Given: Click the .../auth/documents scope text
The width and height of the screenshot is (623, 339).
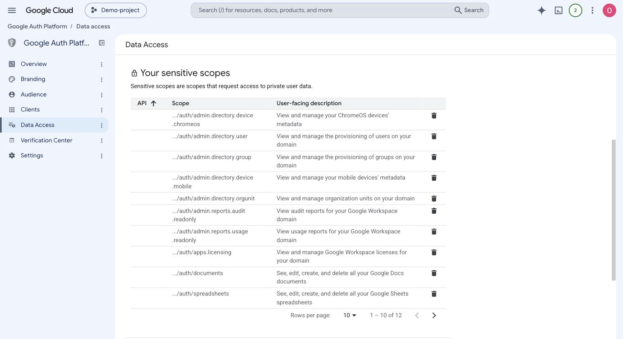Looking at the screenshot, I should click(x=197, y=273).
